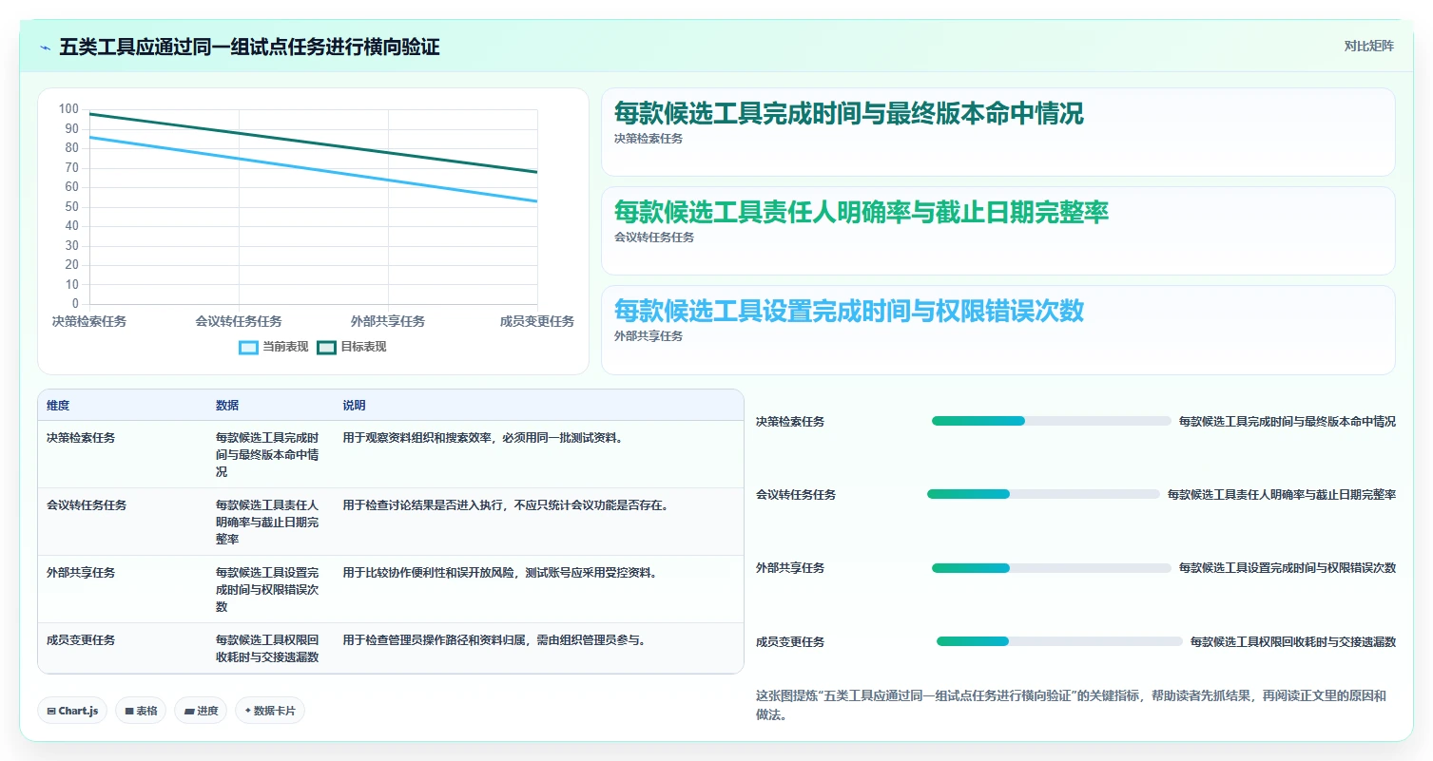Select the Chart.js tag chip
This screenshot has width=1433, height=761.
click(x=72, y=711)
